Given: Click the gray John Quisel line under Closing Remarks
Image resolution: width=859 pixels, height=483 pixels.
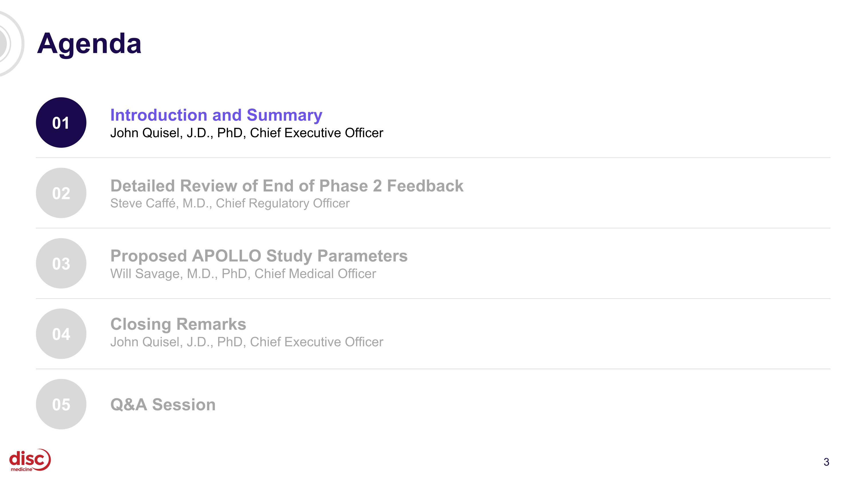Looking at the screenshot, I should coord(247,342).
